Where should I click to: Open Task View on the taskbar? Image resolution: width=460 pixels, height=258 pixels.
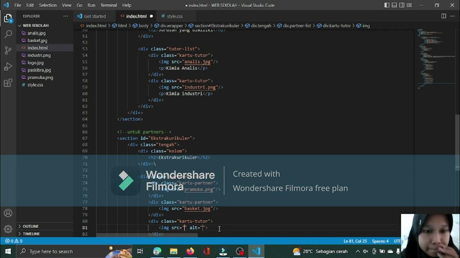coord(140,251)
